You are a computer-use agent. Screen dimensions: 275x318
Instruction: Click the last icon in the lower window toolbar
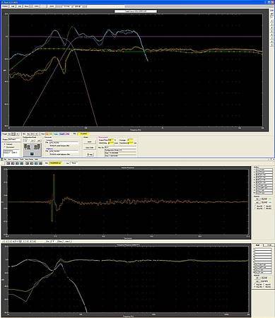40,163
